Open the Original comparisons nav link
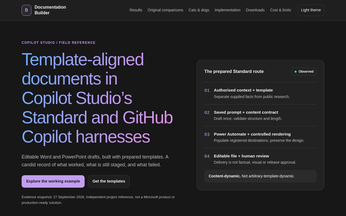 click(165, 10)
